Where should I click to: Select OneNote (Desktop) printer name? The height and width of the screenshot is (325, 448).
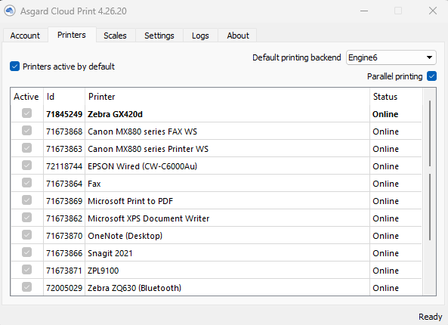pos(125,236)
